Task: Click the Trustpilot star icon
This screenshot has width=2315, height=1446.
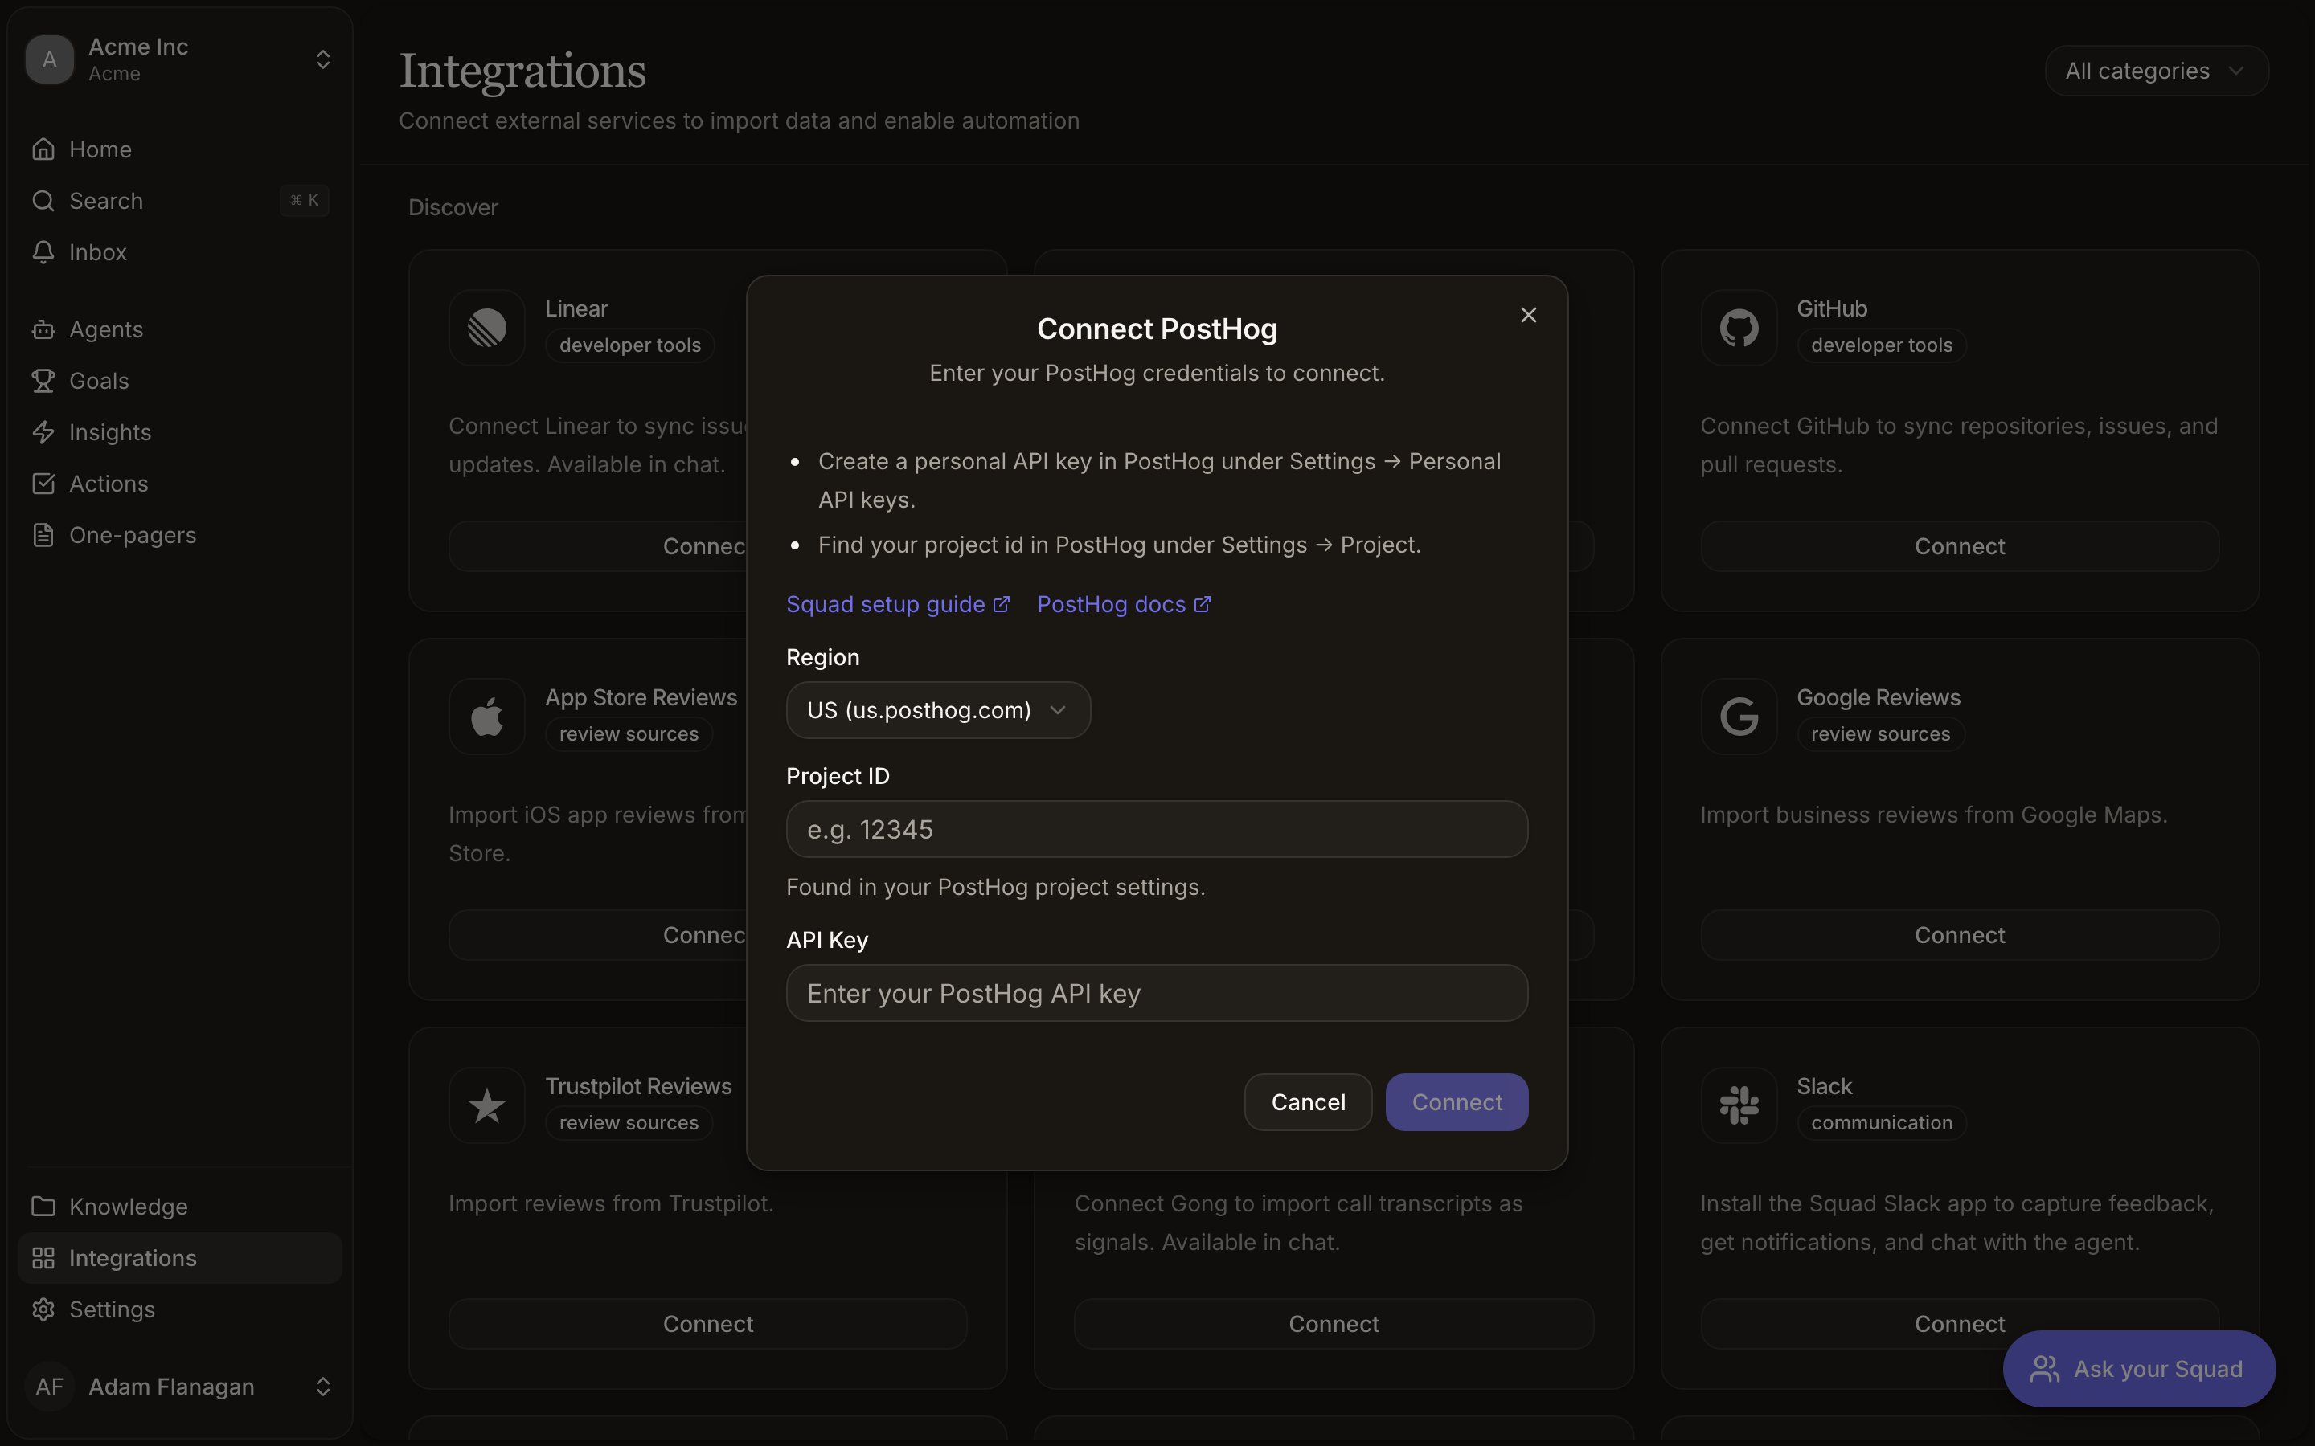Action: coord(487,1105)
